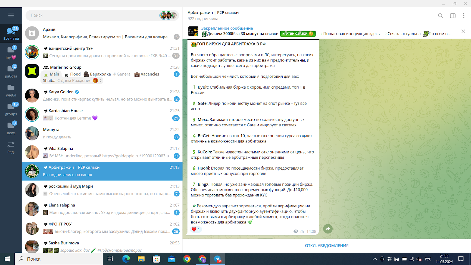Open the chat with Мишута
This screenshot has width=471, height=265.
coord(102,133)
